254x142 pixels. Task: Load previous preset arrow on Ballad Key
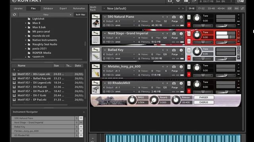click(x=163, y=50)
